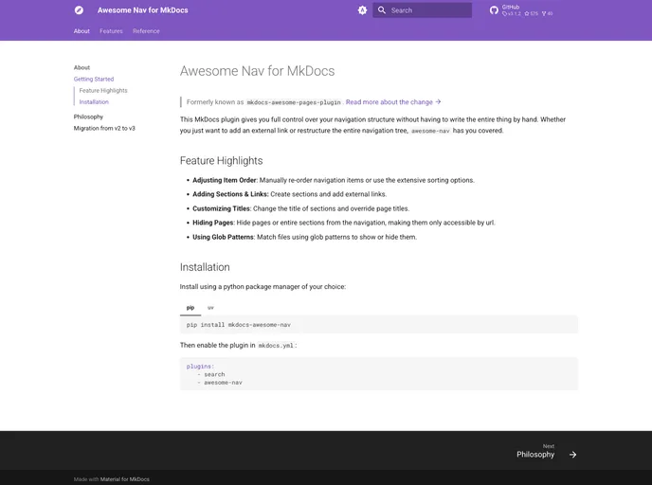Open the Reference tab
The image size is (652, 485).
tap(146, 30)
